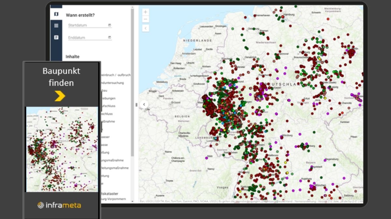Collapse the map widget arrow below zoom buttons

pyautogui.click(x=145, y=28)
